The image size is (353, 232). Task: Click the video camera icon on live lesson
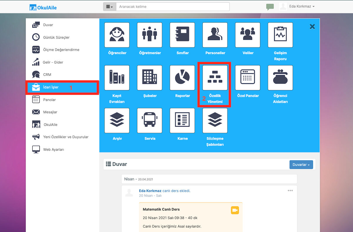point(235,210)
